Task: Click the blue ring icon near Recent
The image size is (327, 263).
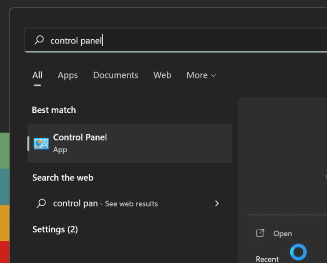Action: tap(298, 252)
